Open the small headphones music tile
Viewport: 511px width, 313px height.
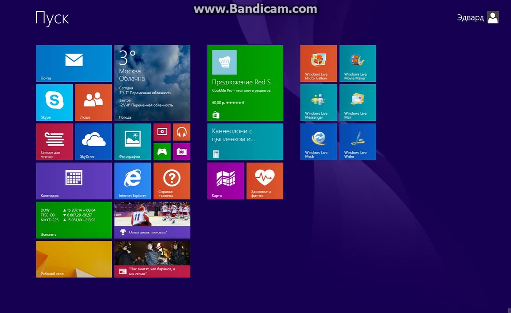(181, 132)
